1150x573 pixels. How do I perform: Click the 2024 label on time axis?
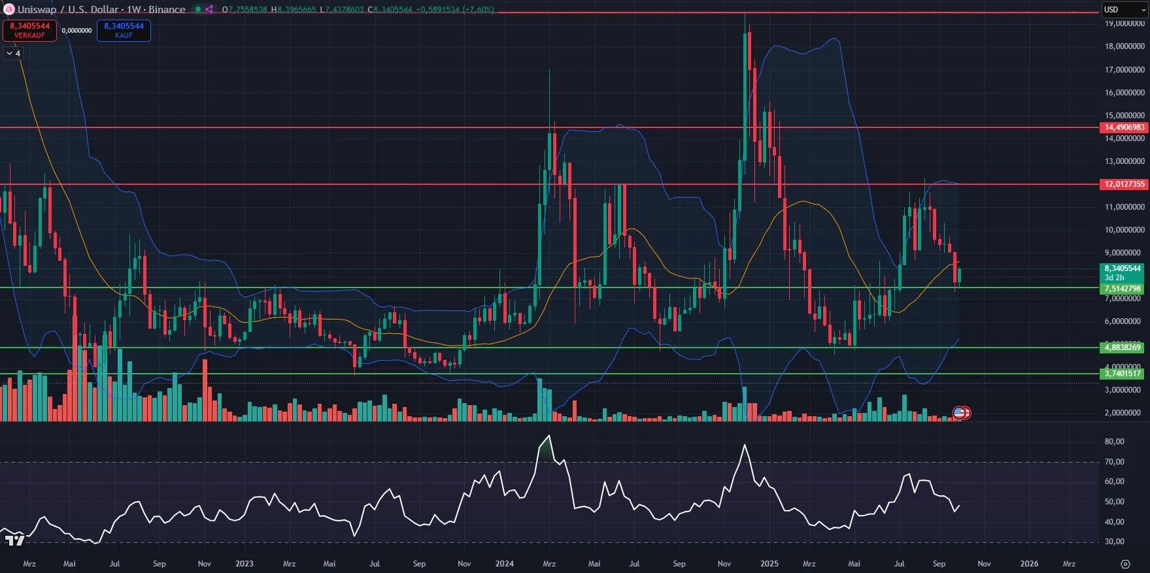(504, 563)
